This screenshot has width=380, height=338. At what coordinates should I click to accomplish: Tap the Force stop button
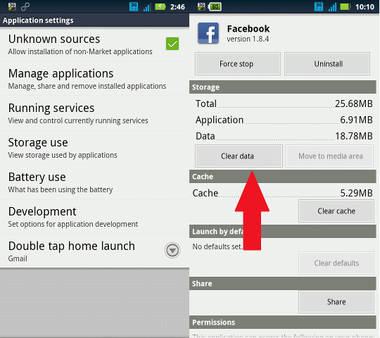[238, 64]
